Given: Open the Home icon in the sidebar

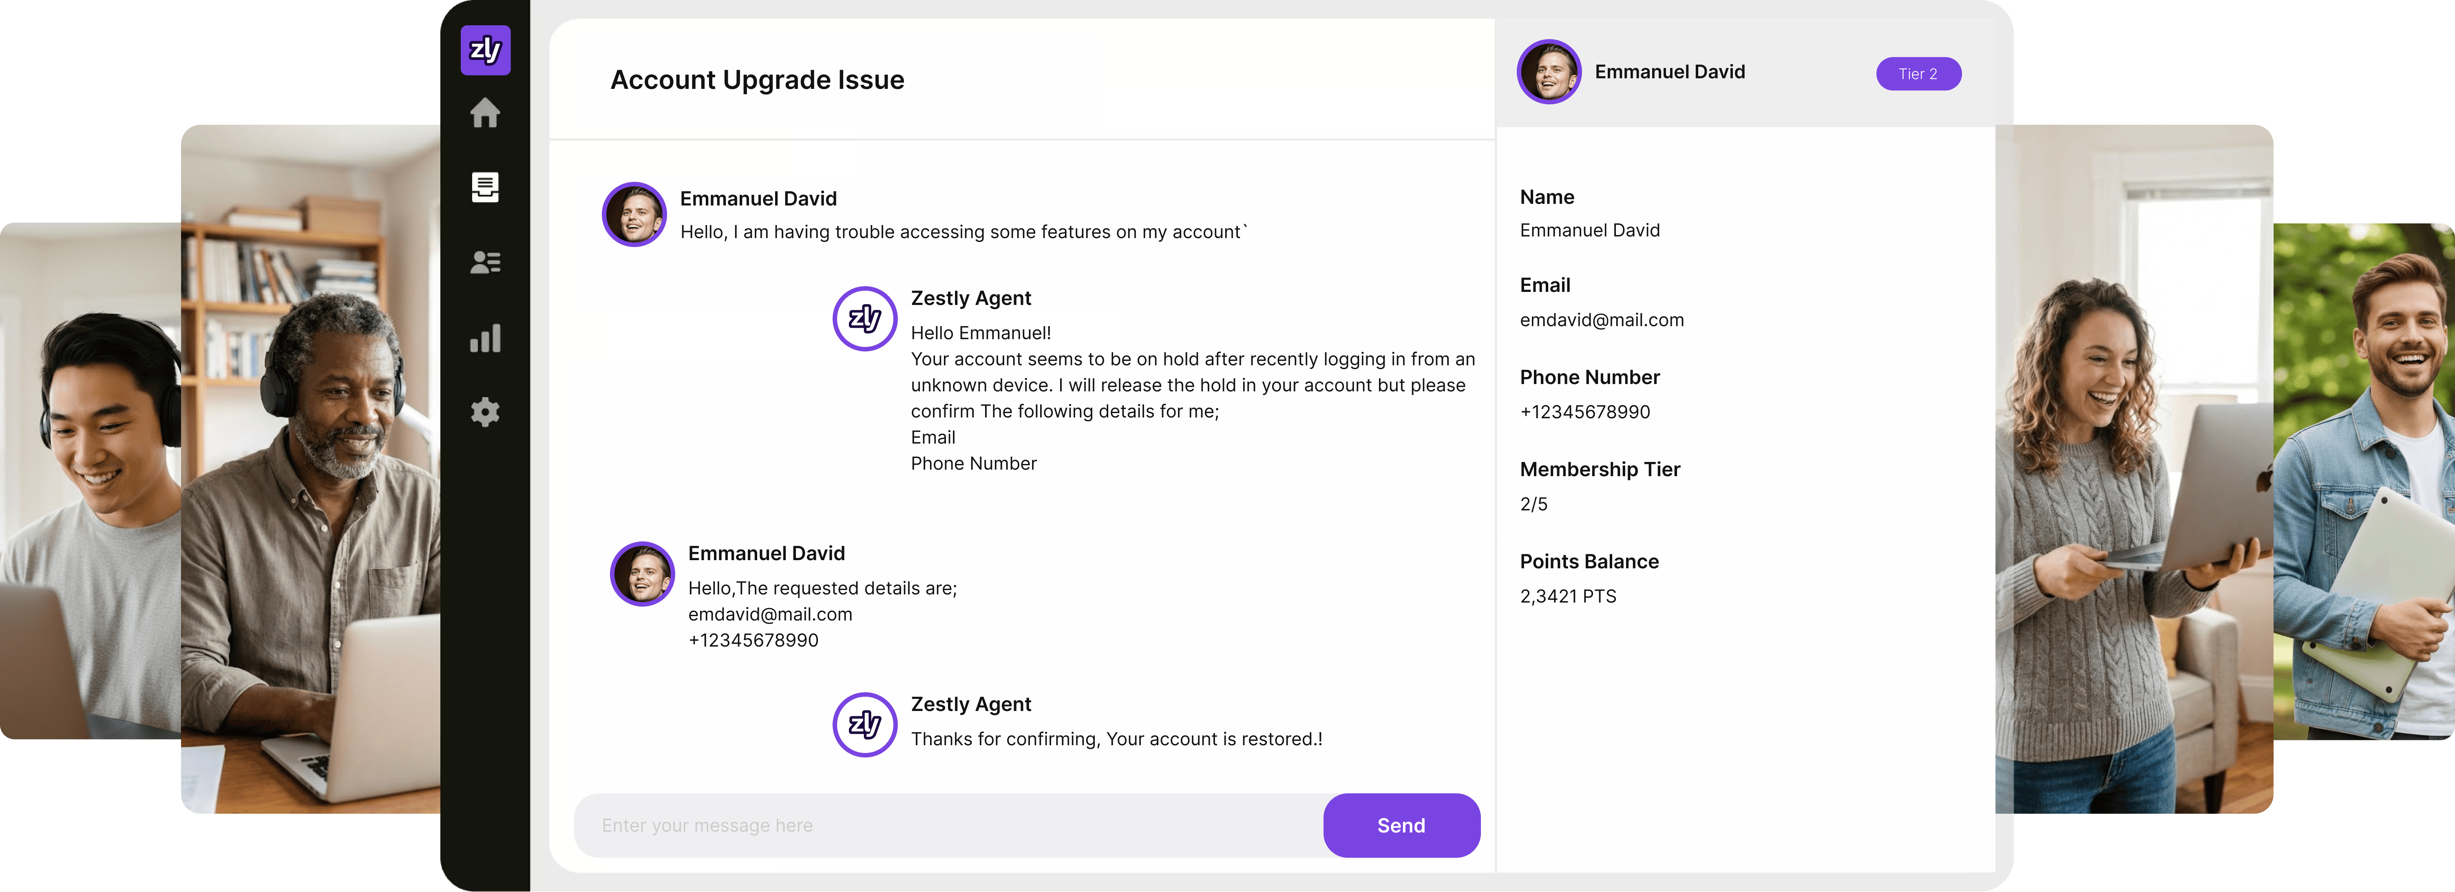Looking at the screenshot, I should tap(485, 113).
